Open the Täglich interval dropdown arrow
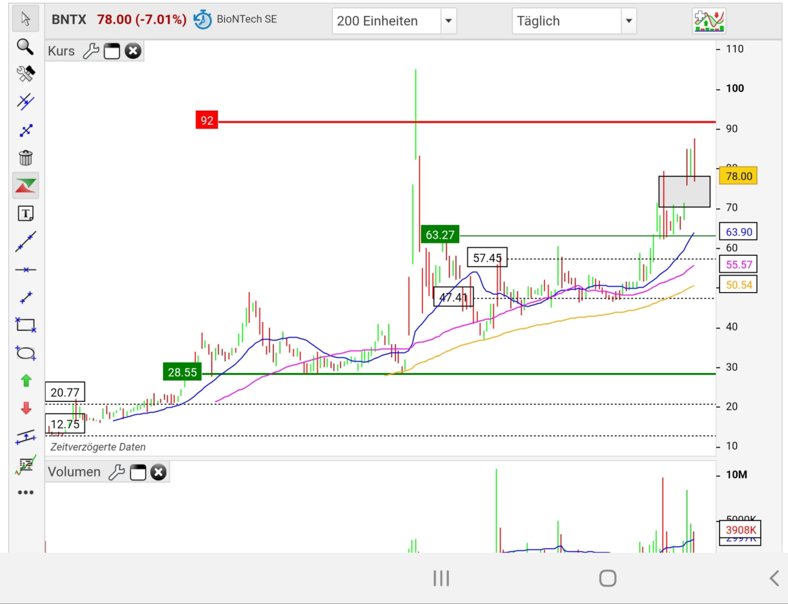The height and width of the screenshot is (604, 788). (629, 21)
